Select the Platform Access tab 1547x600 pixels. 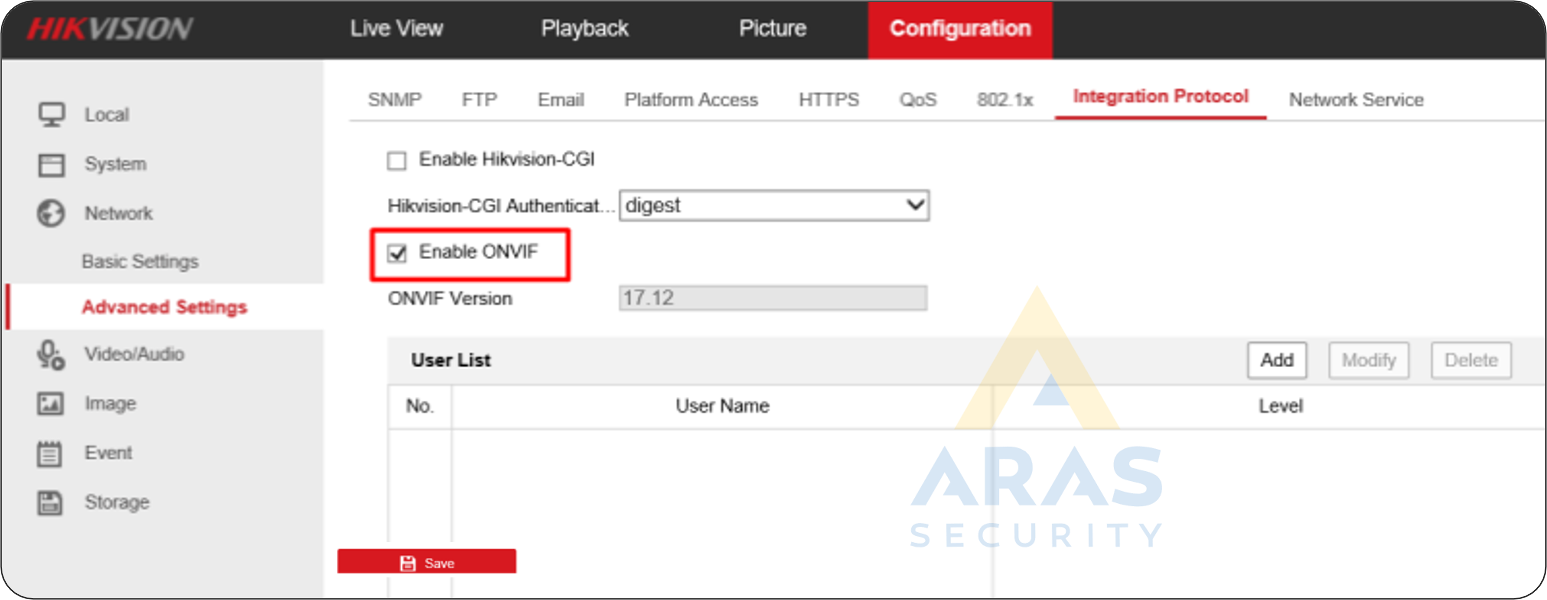(691, 100)
